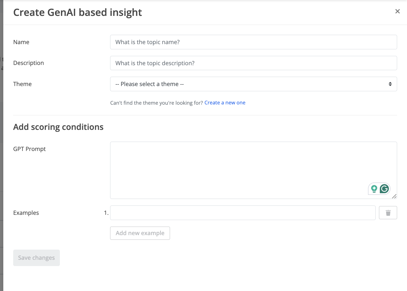Click the 'Add new example' button

tap(140, 233)
